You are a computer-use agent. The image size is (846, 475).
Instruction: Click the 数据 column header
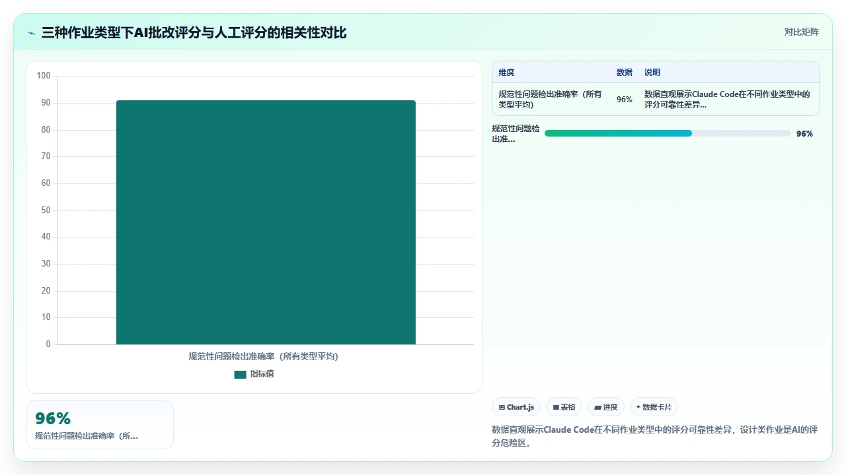click(x=624, y=73)
